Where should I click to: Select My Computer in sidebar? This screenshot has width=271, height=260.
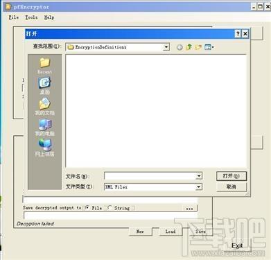[44, 127]
